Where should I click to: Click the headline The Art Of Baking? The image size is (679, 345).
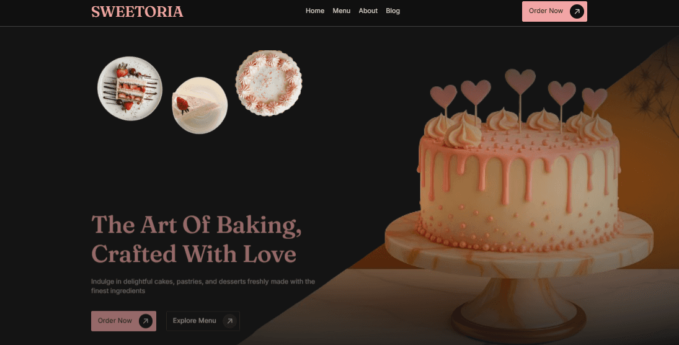click(x=196, y=225)
